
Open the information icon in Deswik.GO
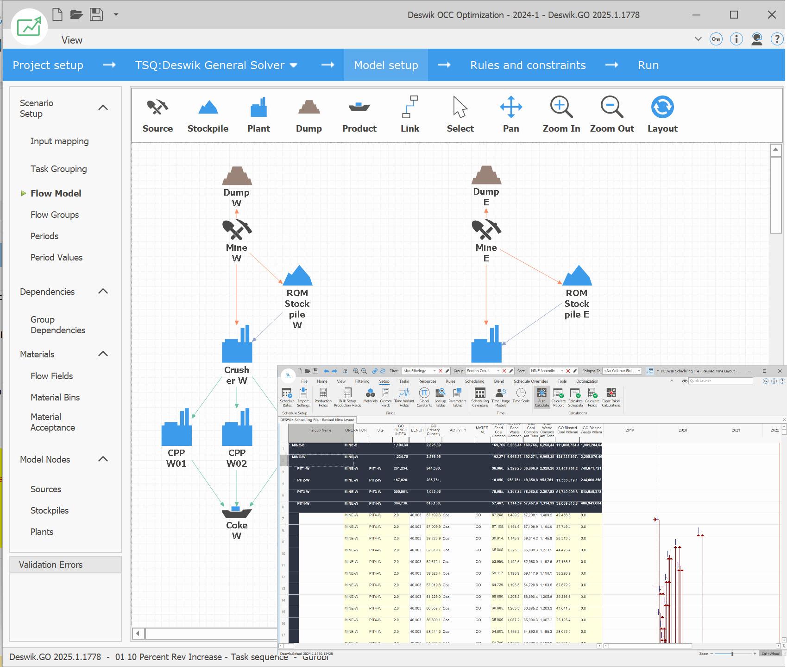(x=736, y=39)
